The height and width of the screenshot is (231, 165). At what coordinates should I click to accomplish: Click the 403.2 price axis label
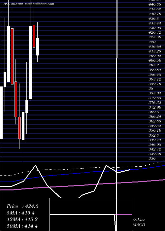pos(153,65)
